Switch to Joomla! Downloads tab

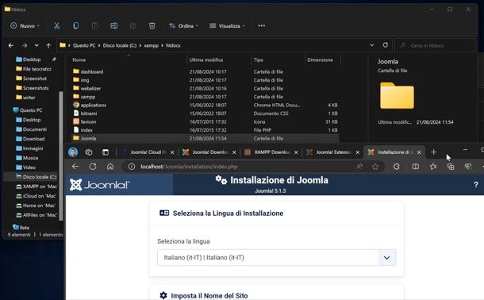(209, 152)
